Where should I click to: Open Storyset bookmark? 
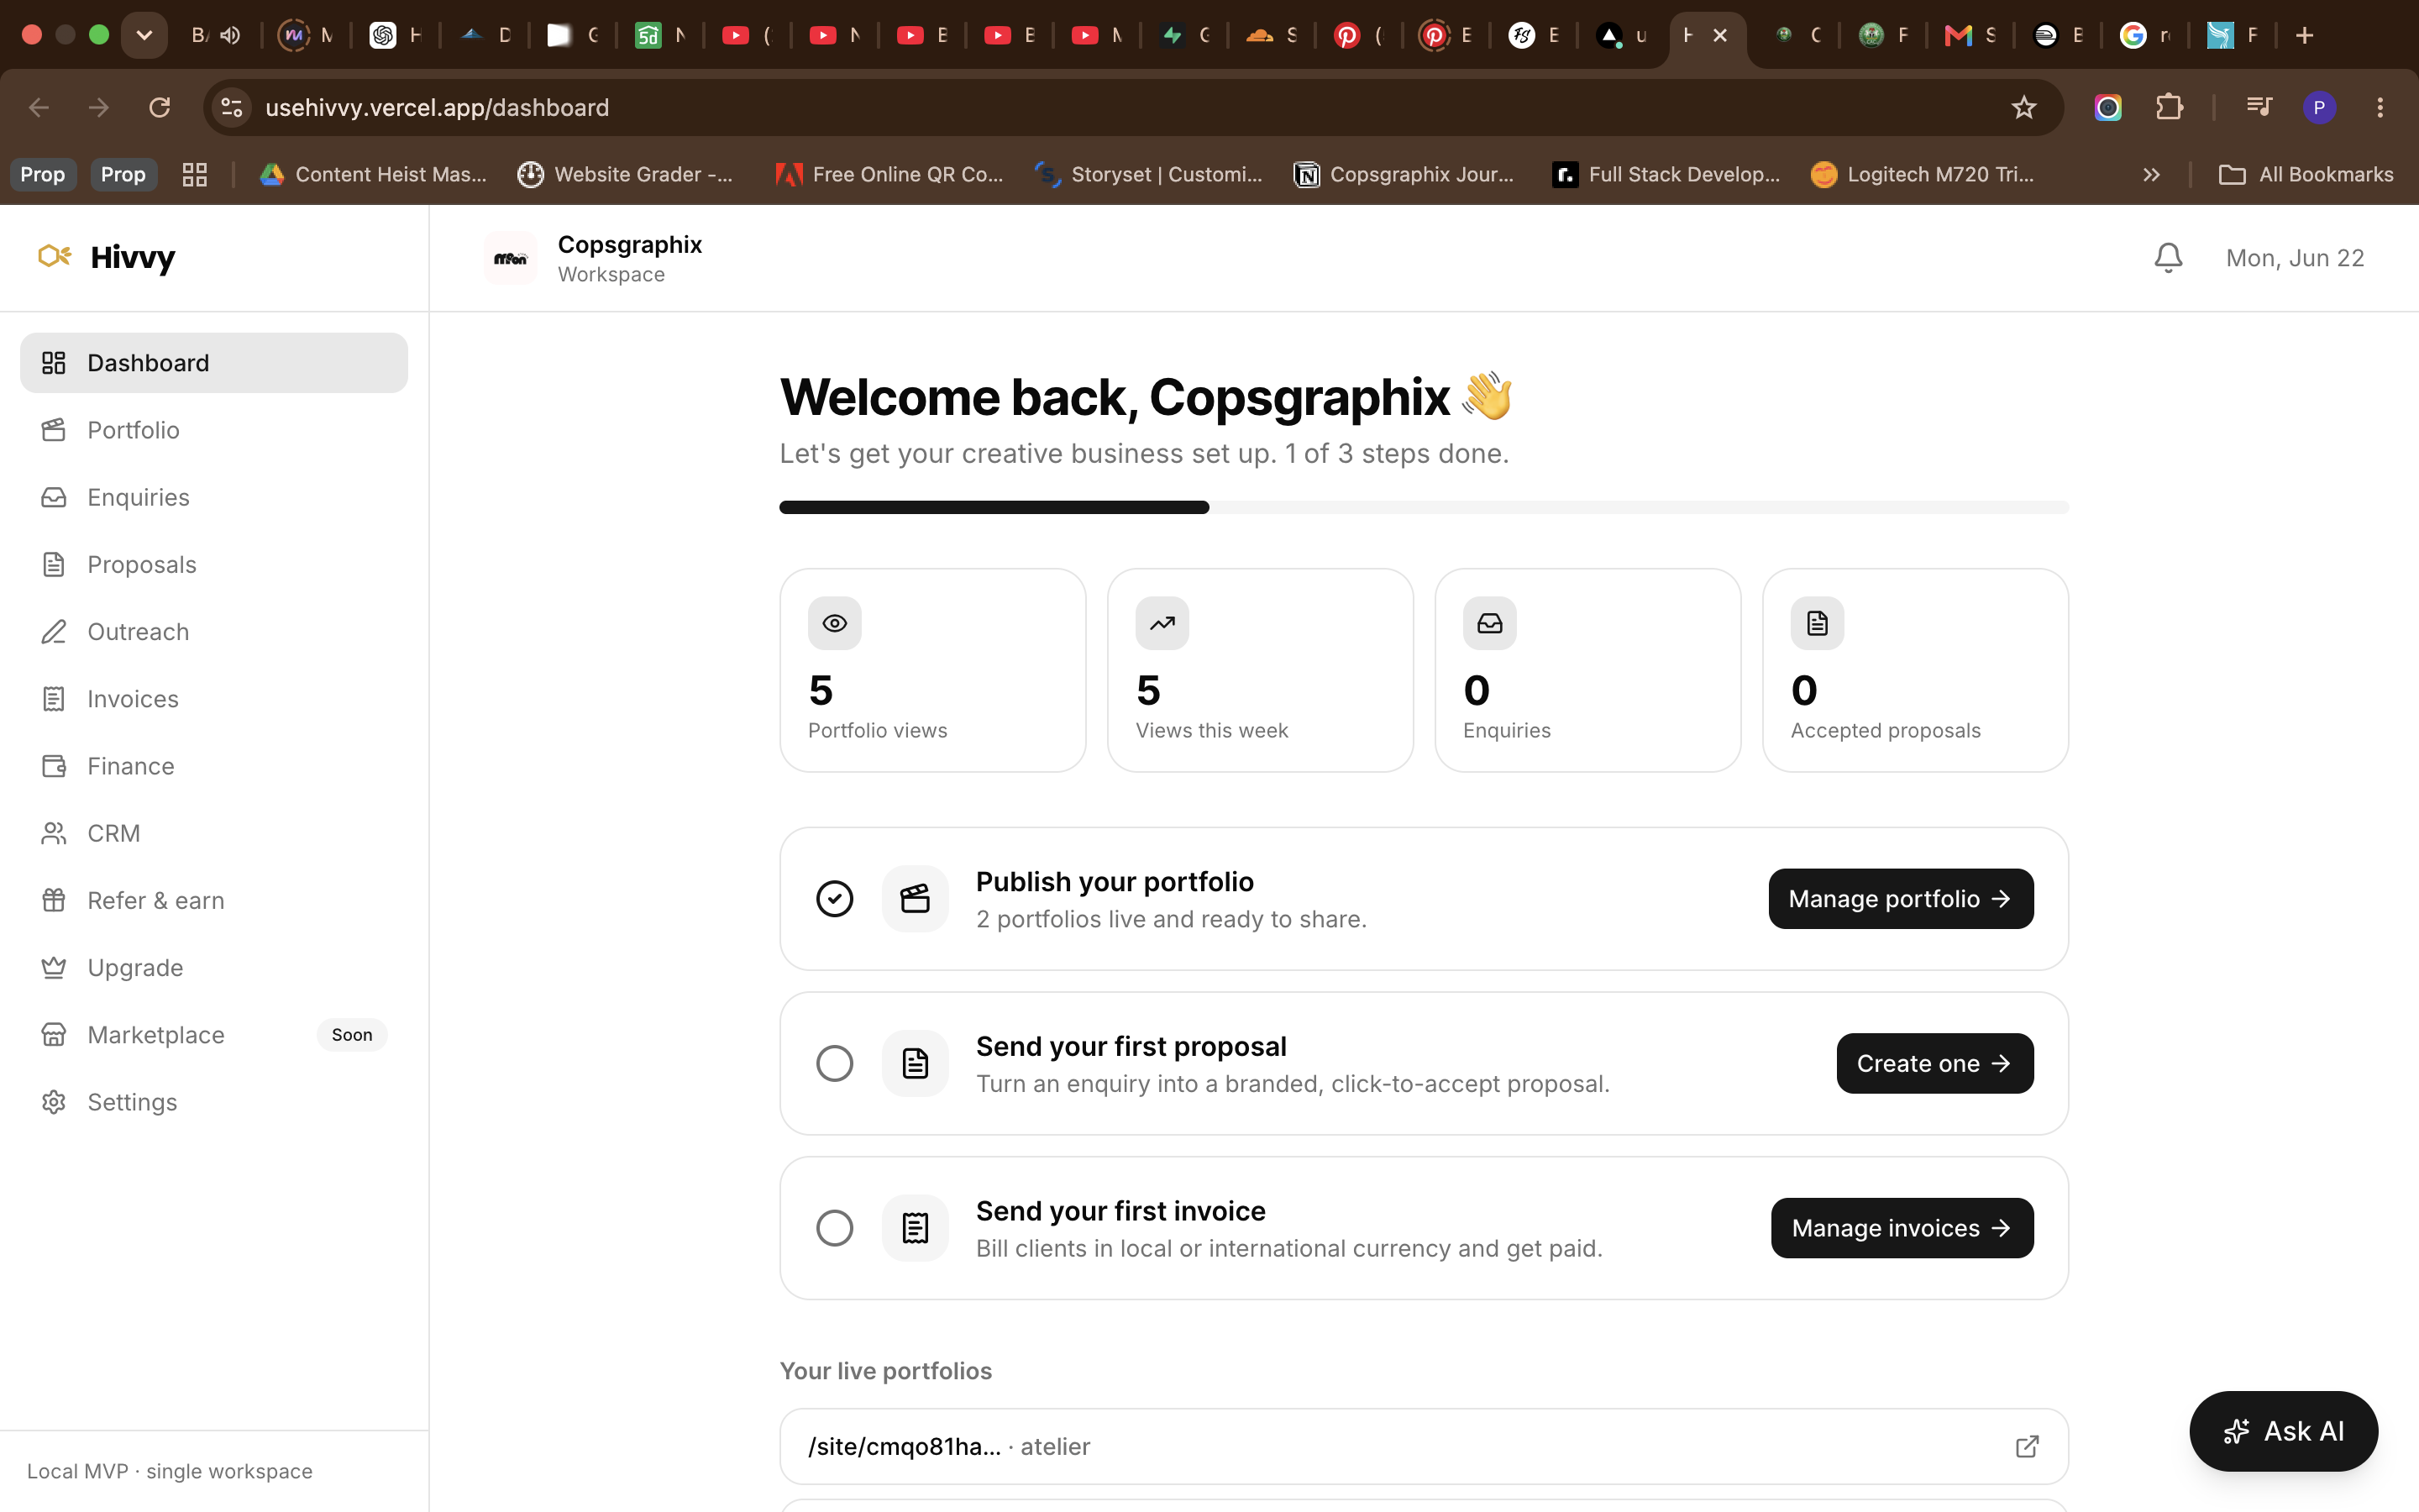point(1148,175)
